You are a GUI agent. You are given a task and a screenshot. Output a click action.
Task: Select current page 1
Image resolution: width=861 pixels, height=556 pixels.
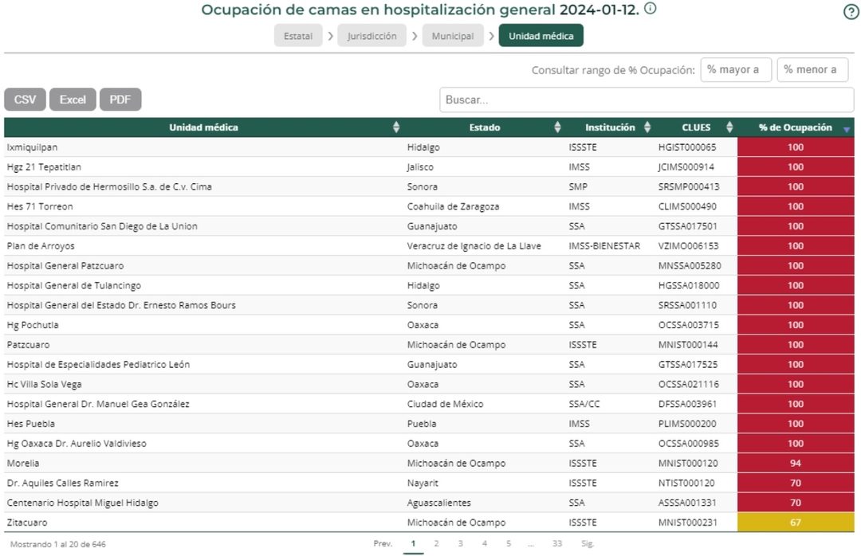pyautogui.click(x=413, y=543)
